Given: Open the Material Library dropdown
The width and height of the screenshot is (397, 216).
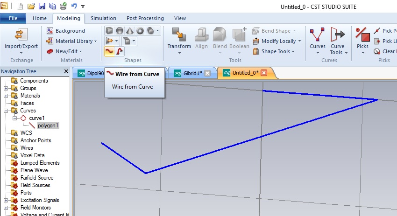Looking at the screenshot, I should tap(71, 41).
